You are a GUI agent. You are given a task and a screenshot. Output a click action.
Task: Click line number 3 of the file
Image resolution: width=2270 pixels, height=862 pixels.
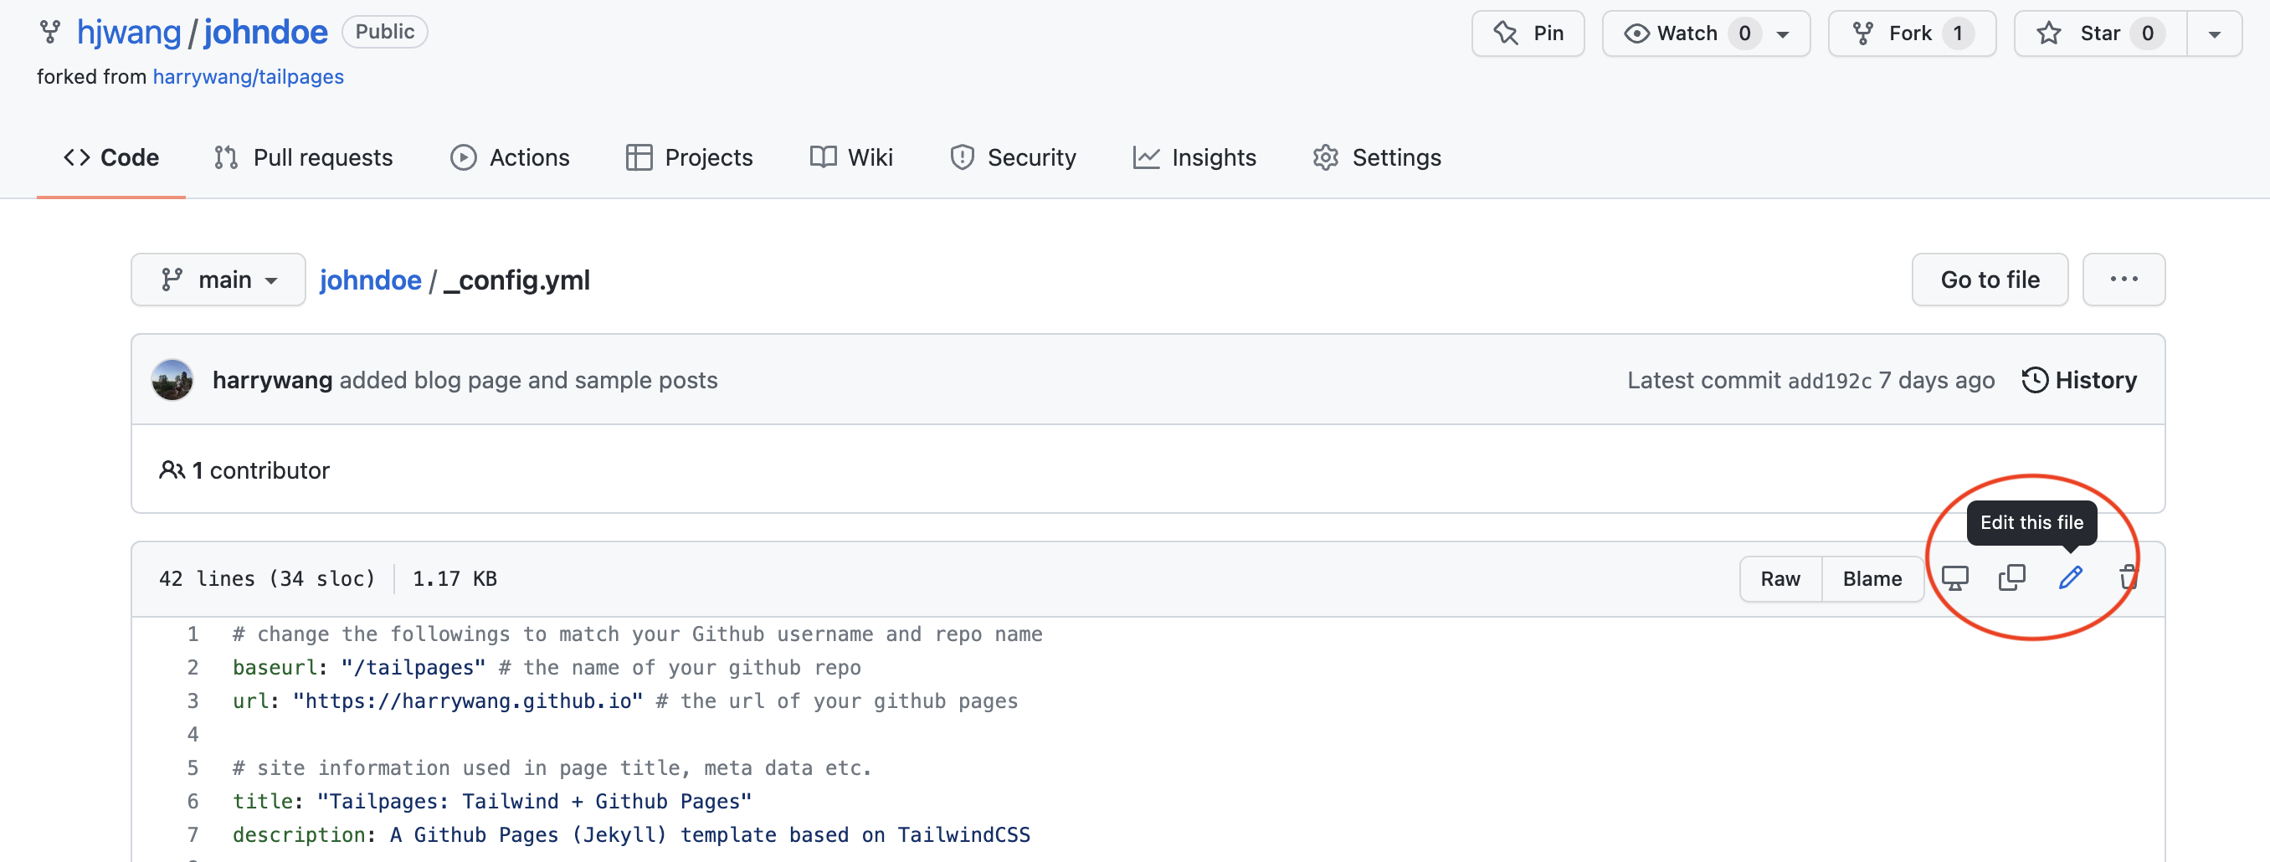coord(193,701)
